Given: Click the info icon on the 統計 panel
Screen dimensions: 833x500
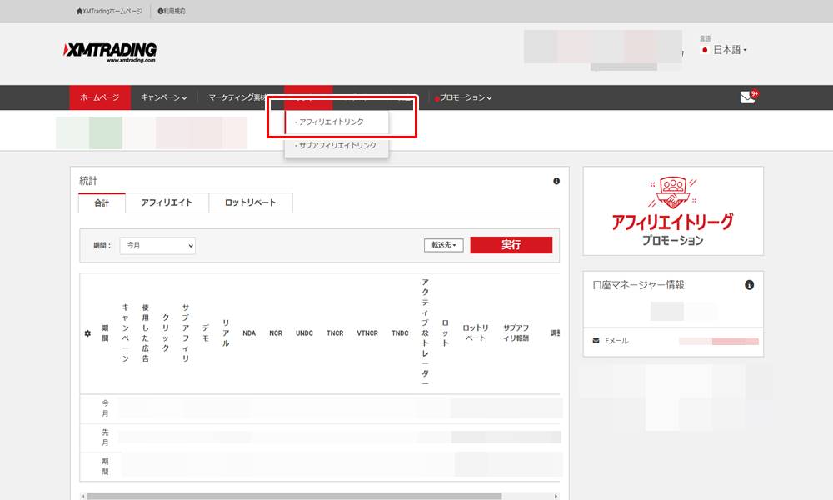Looking at the screenshot, I should (556, 181).
